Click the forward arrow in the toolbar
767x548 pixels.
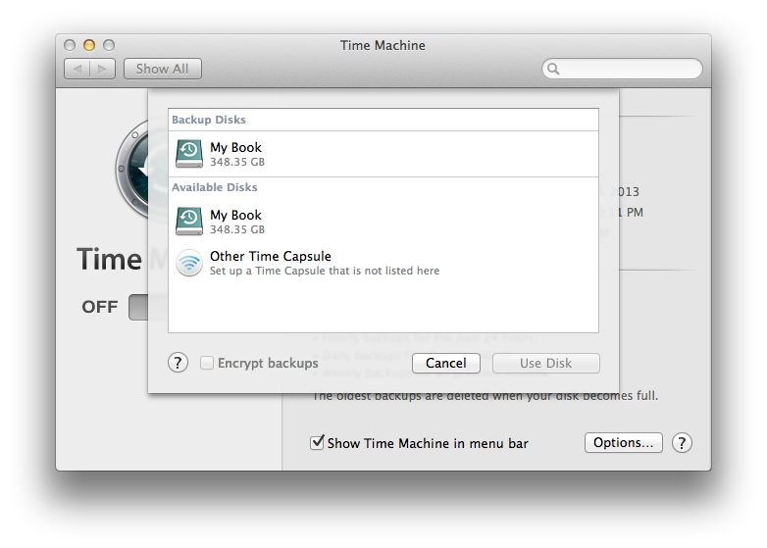click(x=102, y=69)
